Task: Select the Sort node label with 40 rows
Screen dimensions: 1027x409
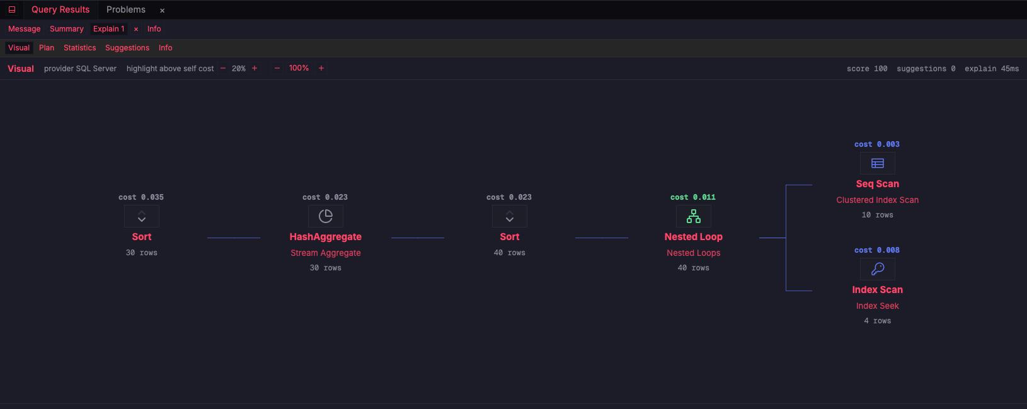Action: [510, 237]
